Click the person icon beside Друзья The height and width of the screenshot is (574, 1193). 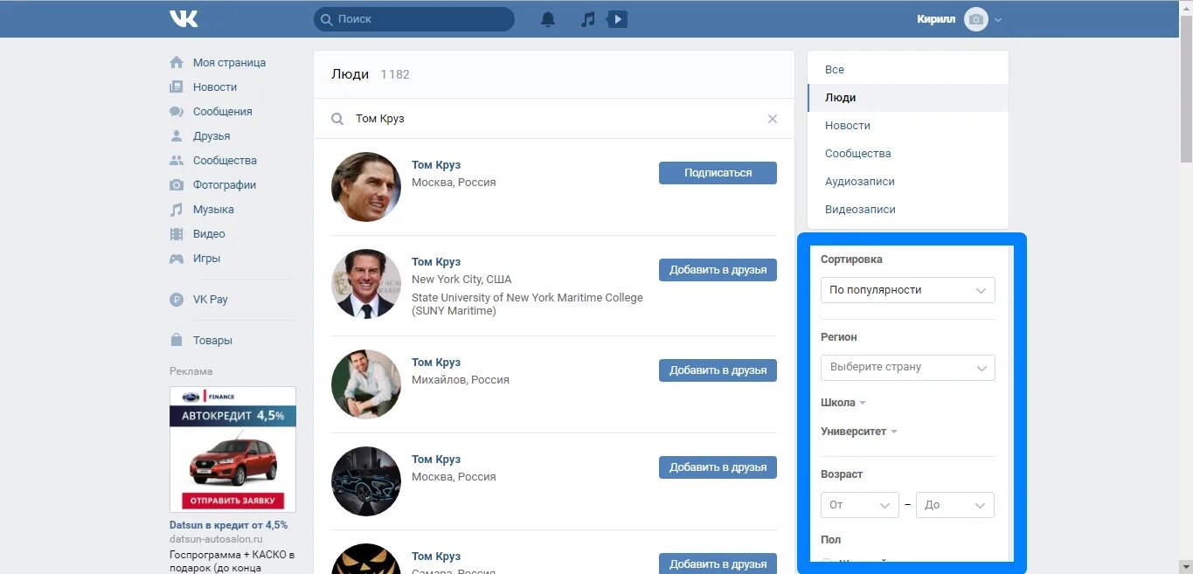tap(177, 136)
